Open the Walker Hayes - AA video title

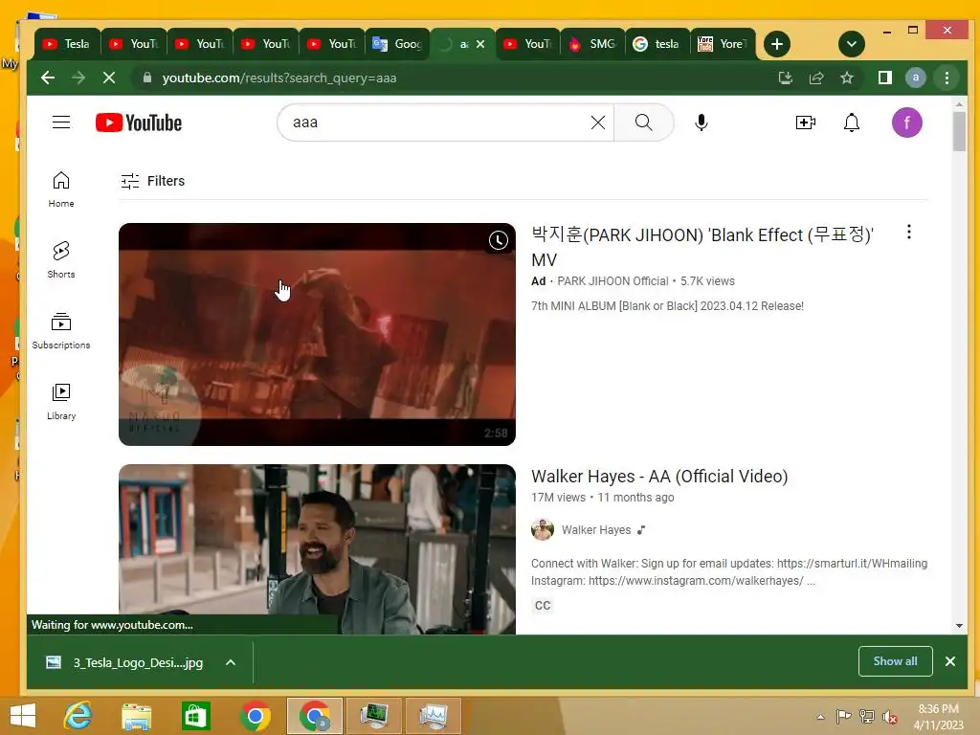pyautogui.click(x=659, y=477)
